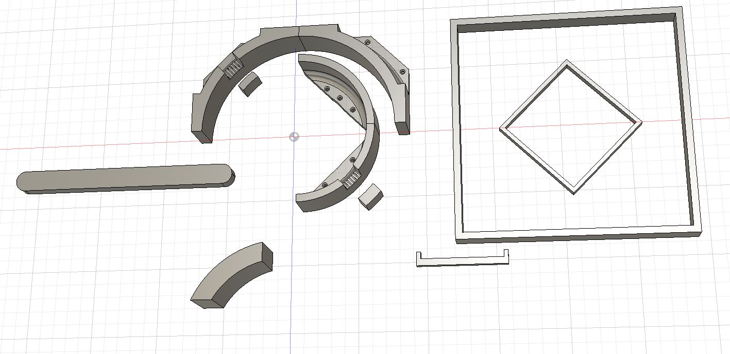Click the toothed section on the inner ring

pos(352,179)
